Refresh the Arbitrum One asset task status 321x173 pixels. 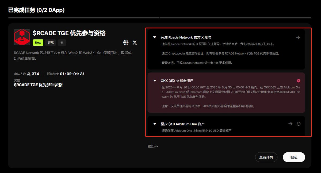(299, 124)
